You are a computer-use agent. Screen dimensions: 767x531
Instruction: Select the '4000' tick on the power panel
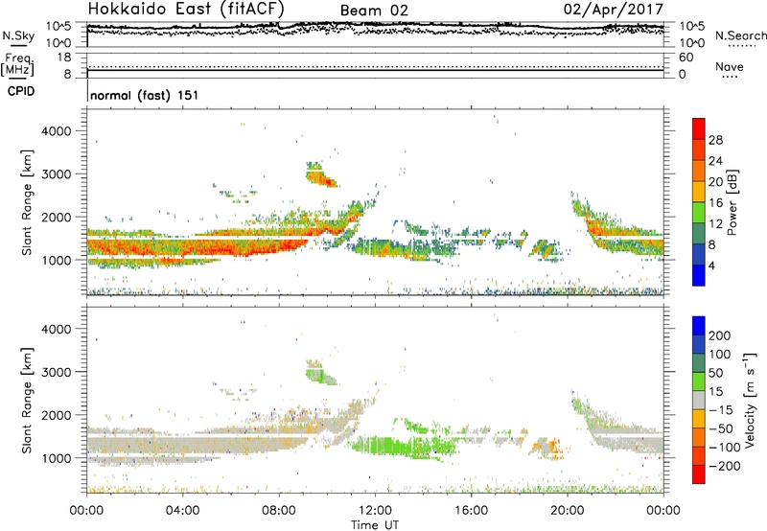click(56, 131)
